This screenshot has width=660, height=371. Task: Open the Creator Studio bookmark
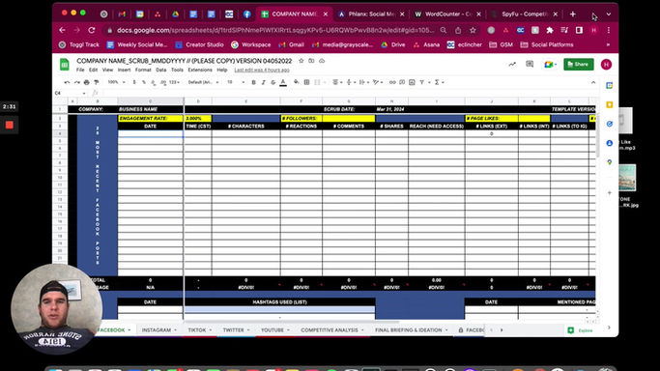coord(199,44)
